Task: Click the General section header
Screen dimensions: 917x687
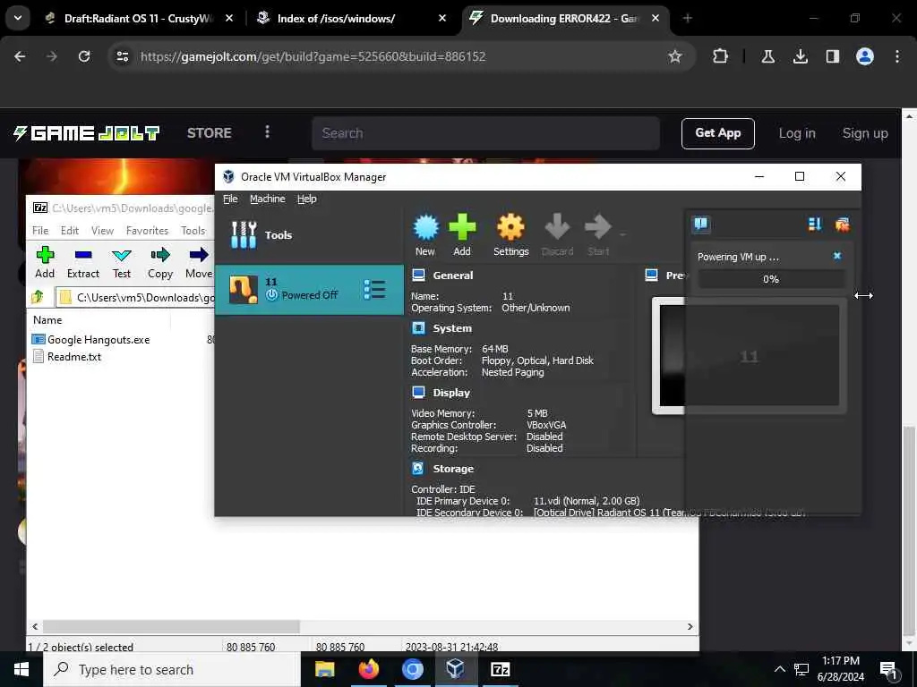Action: point(452,276)
